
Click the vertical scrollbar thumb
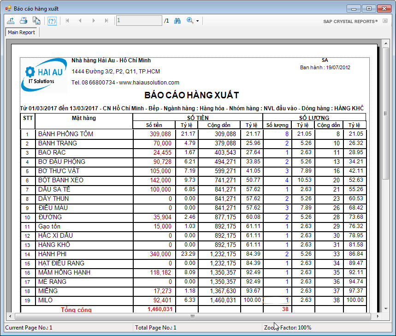click(x=386, y=114)
